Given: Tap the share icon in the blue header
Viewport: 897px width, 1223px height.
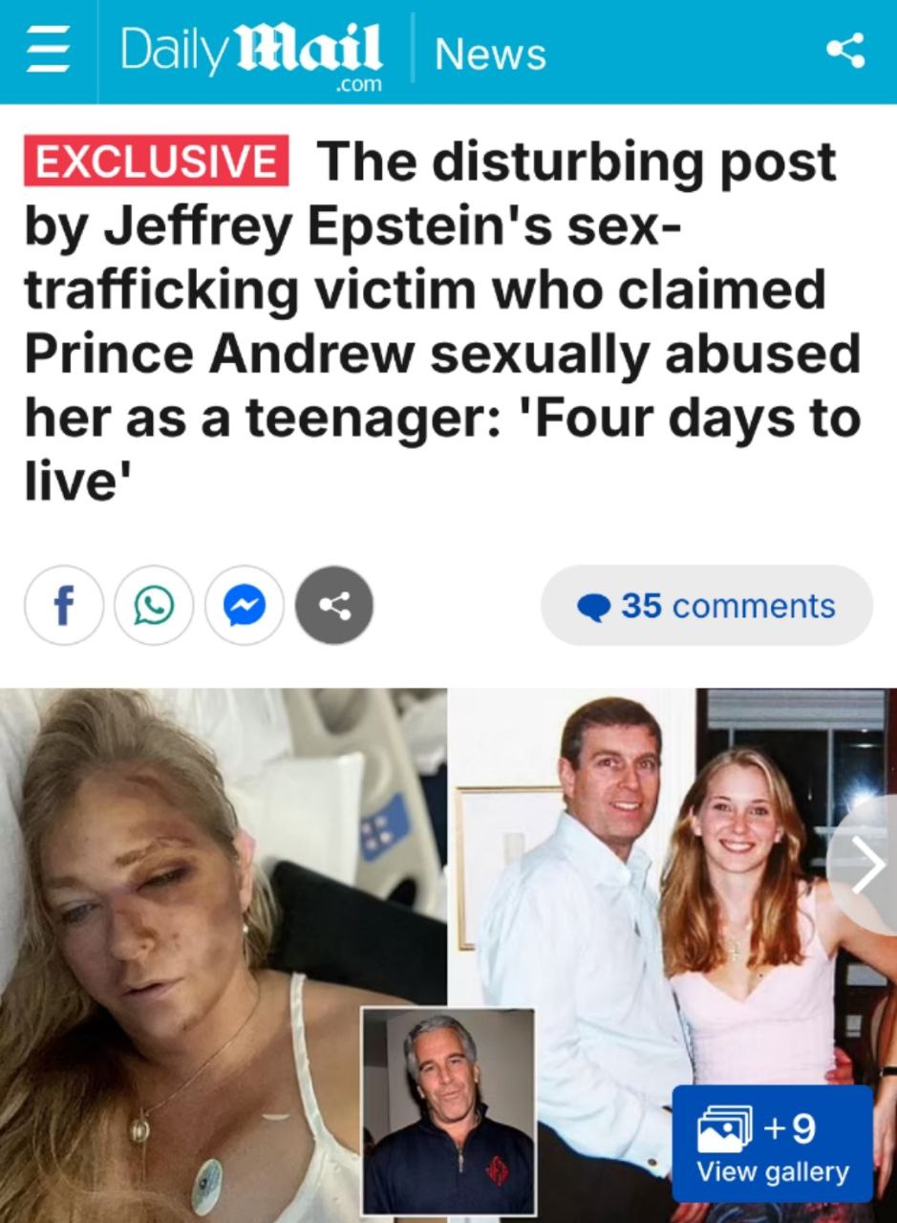Looking at the screenshot, I should tap(845, 51).
